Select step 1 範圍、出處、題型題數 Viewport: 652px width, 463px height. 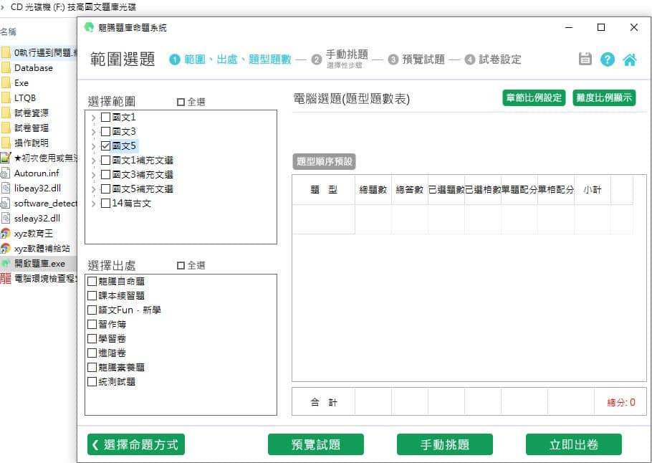(231, 59)
